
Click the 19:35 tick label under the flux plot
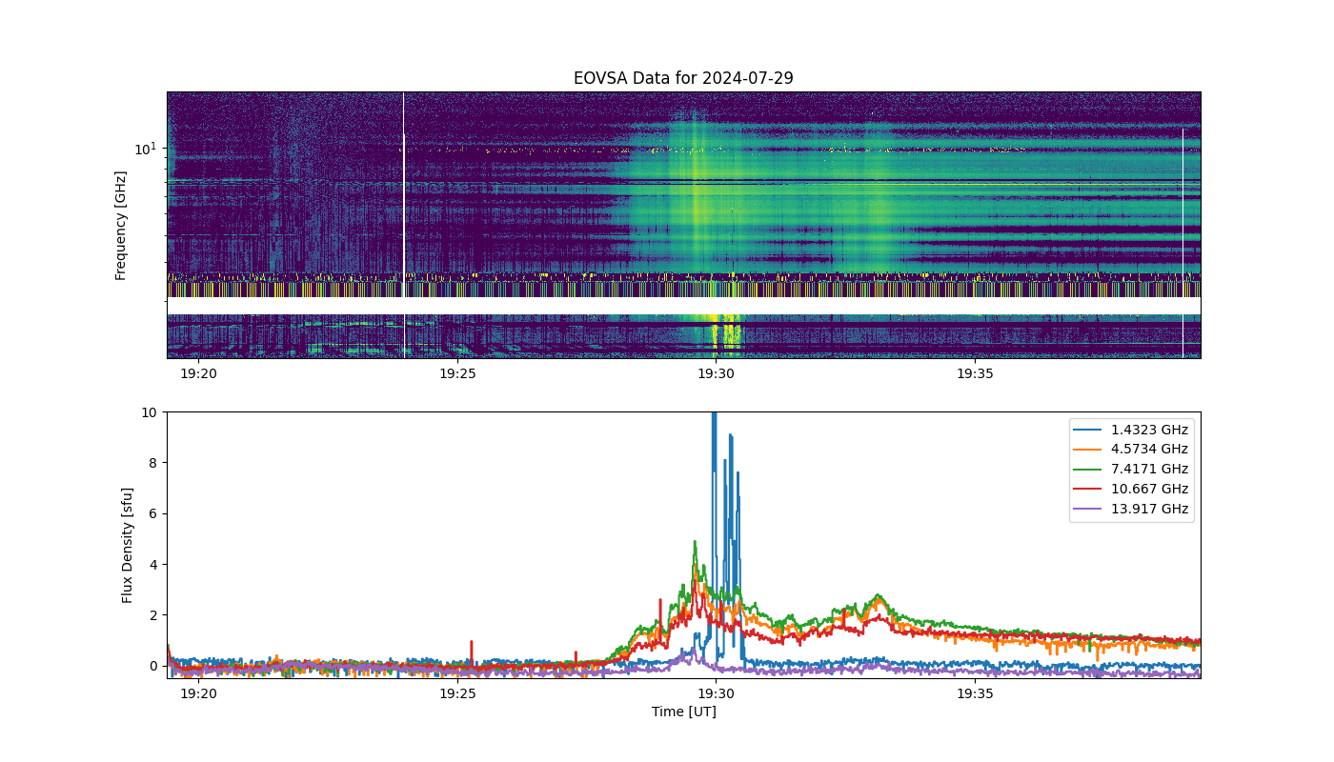coord(975,693)
